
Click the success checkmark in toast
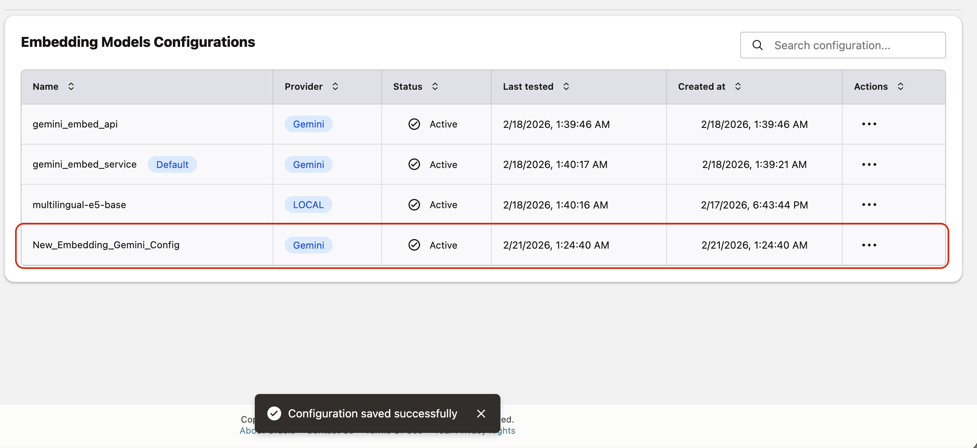coord(274,413)
